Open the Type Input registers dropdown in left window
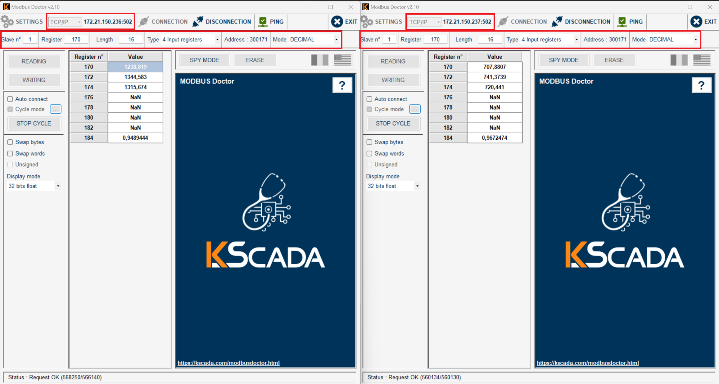This screenshot has width=719, height=384. (217, 40)
